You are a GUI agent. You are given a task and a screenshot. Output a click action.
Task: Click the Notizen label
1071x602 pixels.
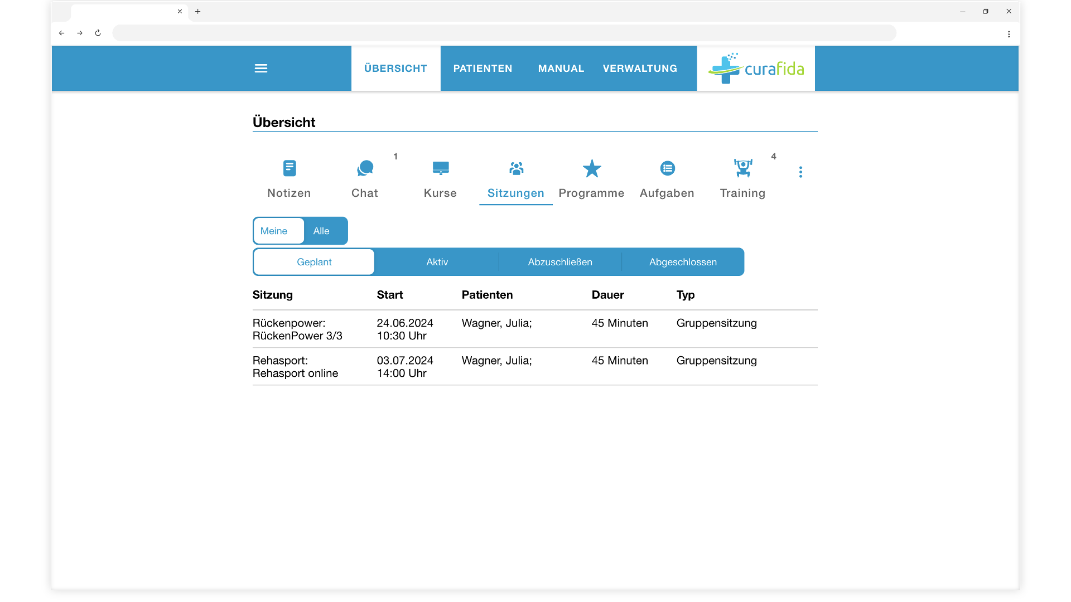(289, 193)
